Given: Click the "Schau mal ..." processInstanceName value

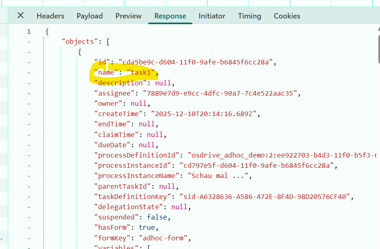Looking at the screenshot, I should (x=218, y=176).
